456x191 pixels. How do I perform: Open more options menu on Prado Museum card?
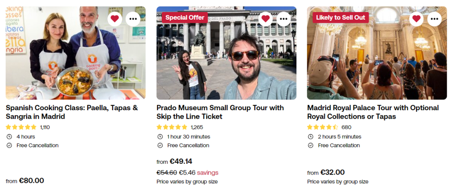pyautogui.click(x=283, y=19)
